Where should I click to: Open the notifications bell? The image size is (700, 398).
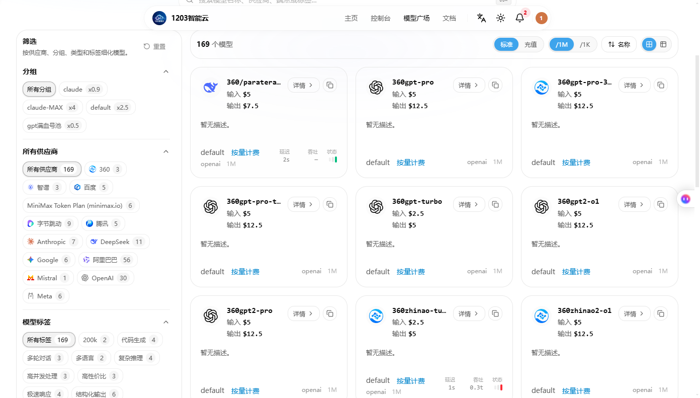pos(520,18)
